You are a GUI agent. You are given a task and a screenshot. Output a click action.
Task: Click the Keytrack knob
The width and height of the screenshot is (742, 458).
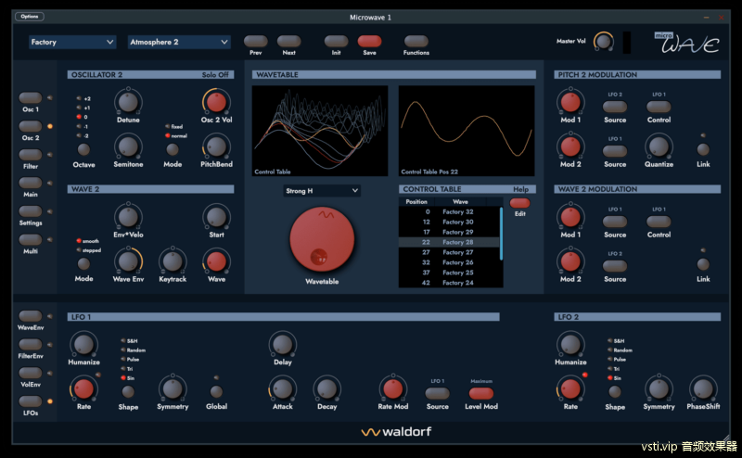click(173, 261)
